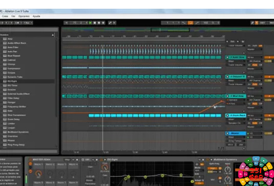Toggle EQ Eight Adapt Q On button

coord(199,183)
